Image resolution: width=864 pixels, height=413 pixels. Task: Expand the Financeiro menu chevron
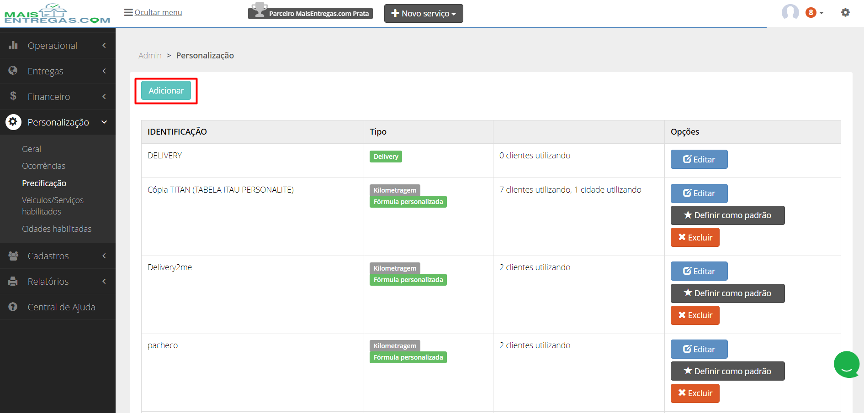click(x=104, y=96)
